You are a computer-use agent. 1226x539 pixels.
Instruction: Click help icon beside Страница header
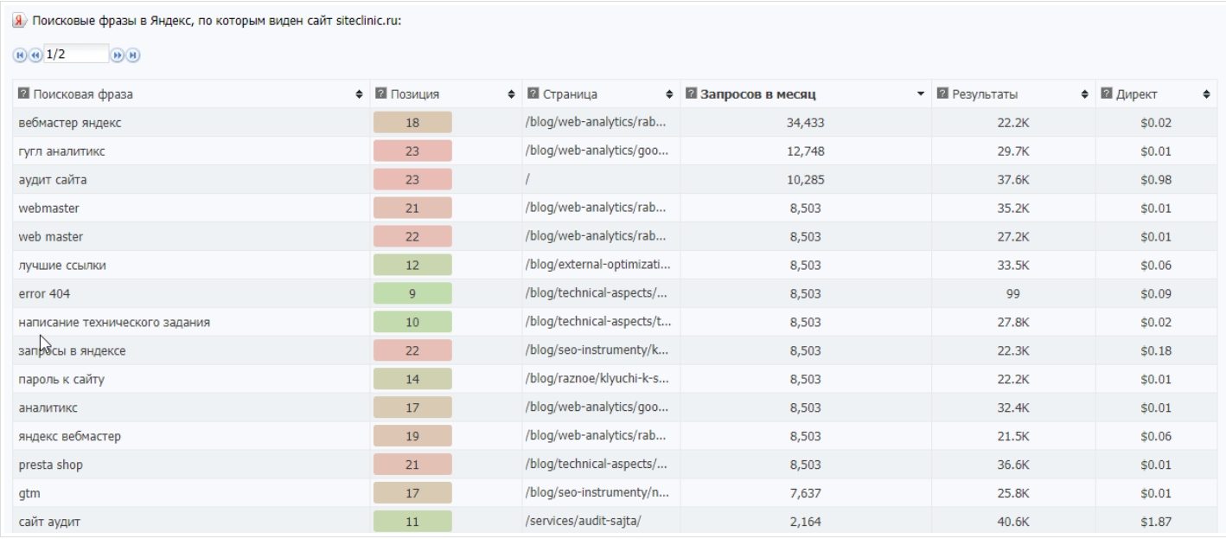click(533, 93)
